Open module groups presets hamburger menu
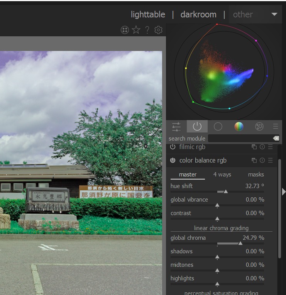286x295 pixels. (x=276, y=126)
